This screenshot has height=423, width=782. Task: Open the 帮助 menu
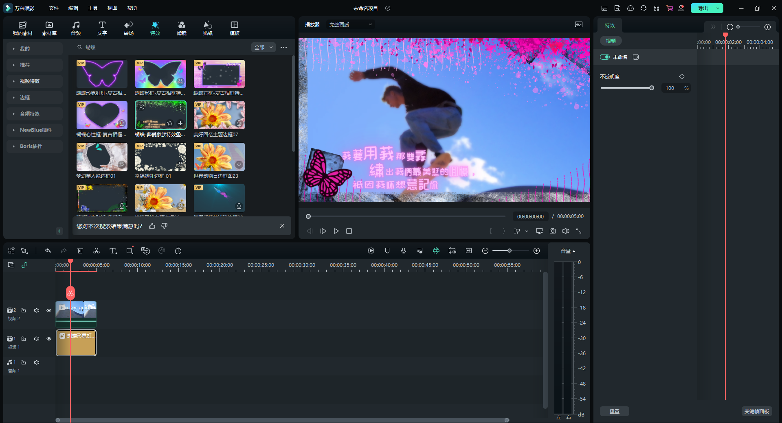click(x=132, y=8)
